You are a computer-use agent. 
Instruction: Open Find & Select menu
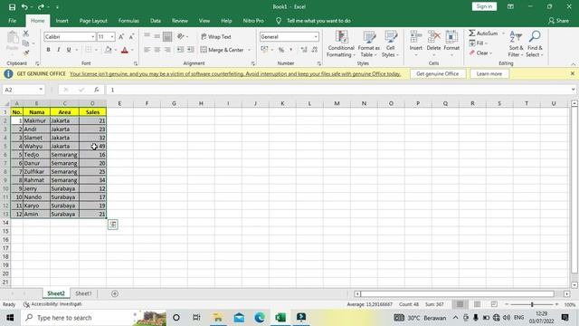(535, 44)
